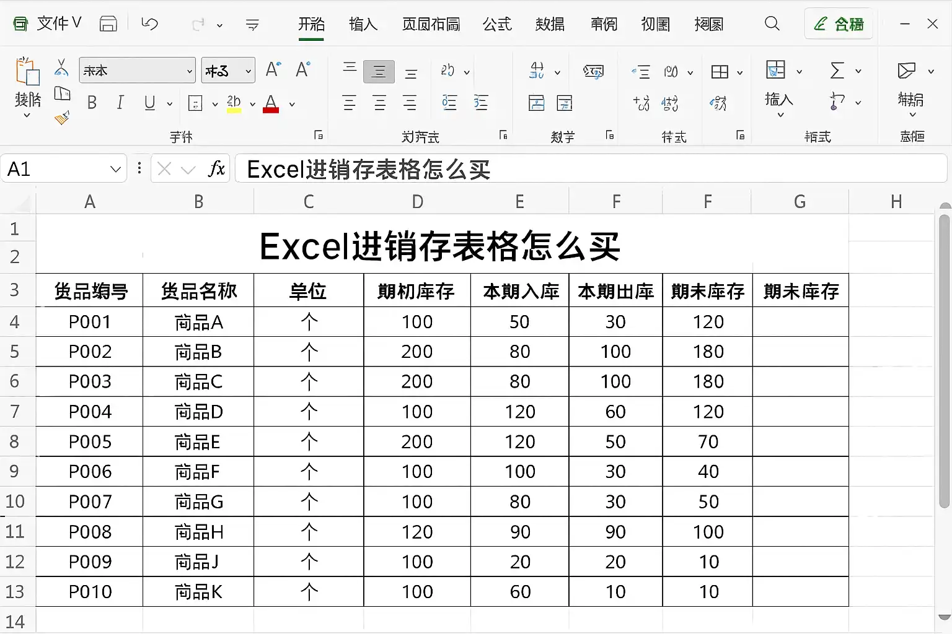Viewport: 952px width, 634px height.
Task: Click the Copy icon below Cut
Action: [62, 93]
